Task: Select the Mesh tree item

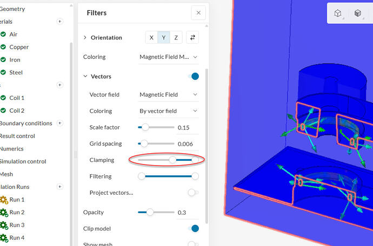Action: pyautogui.click(x=6, y=174)
